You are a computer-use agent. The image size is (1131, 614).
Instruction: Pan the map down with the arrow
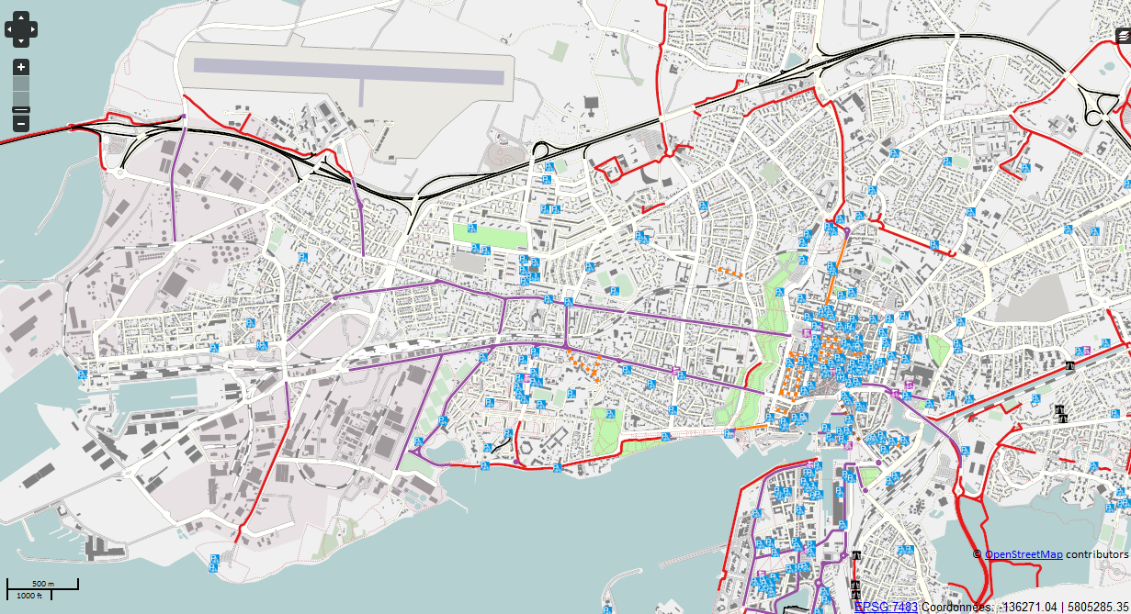(x=21, y=40)
